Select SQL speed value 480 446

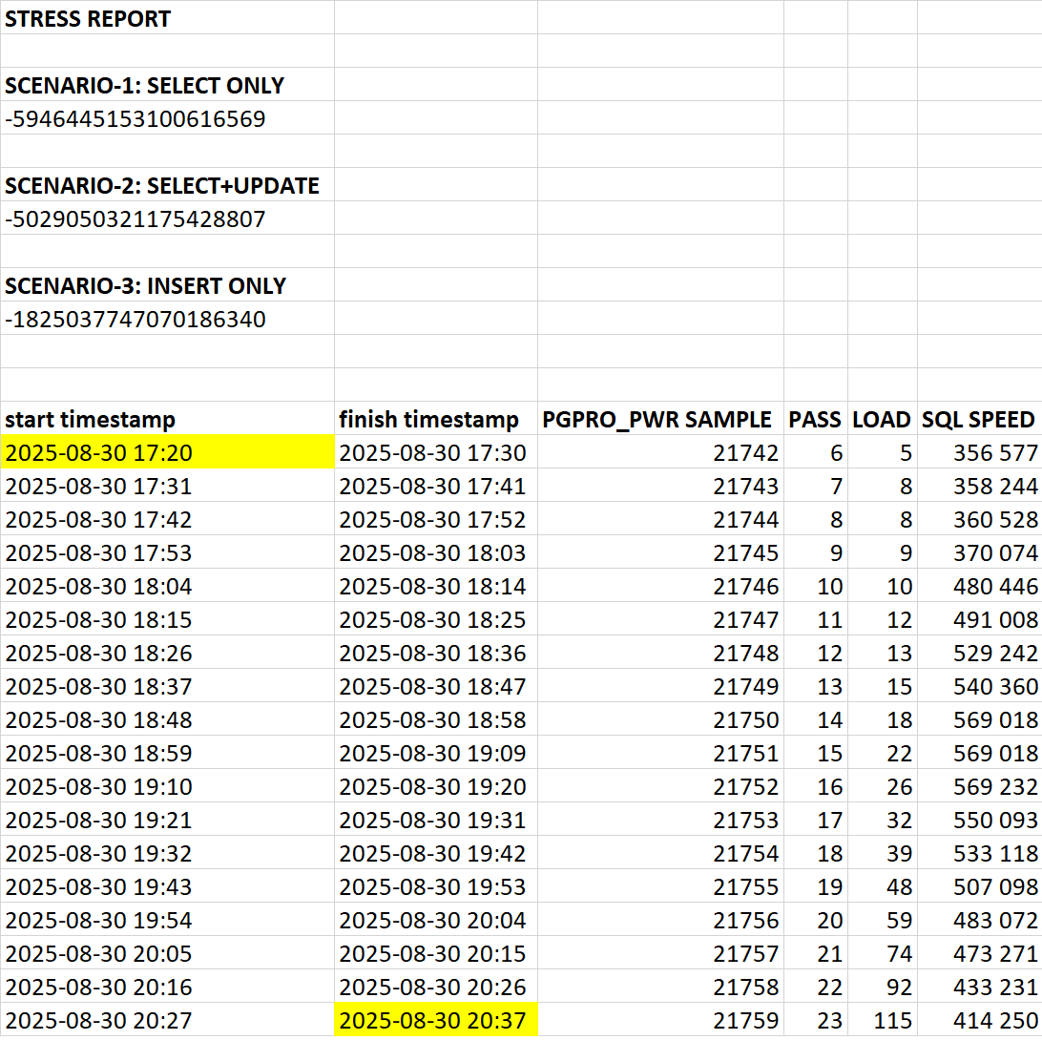(x=980, y=586)
